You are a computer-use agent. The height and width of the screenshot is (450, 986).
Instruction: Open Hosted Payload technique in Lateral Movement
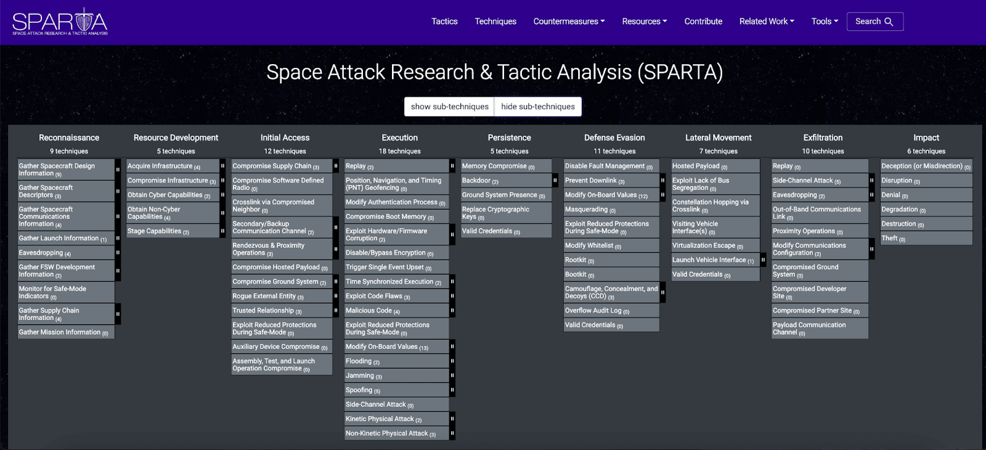(x=715, y=166)
